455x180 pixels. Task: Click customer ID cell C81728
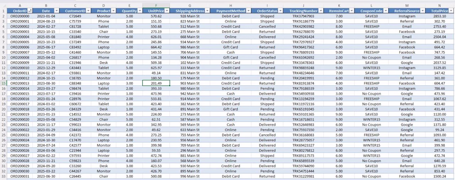[75, 27]
